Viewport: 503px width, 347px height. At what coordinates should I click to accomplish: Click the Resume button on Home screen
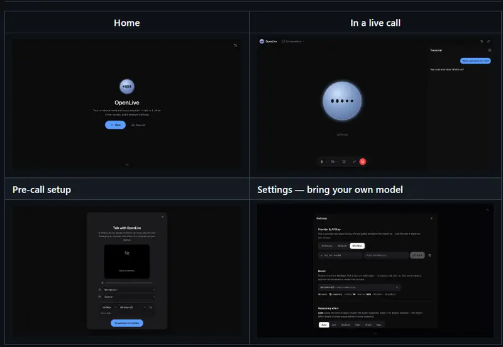tap(138, 124)
